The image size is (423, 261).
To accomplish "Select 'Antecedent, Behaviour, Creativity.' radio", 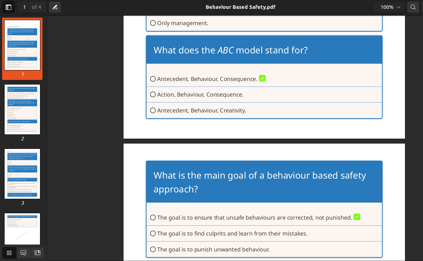I will 153,111.
